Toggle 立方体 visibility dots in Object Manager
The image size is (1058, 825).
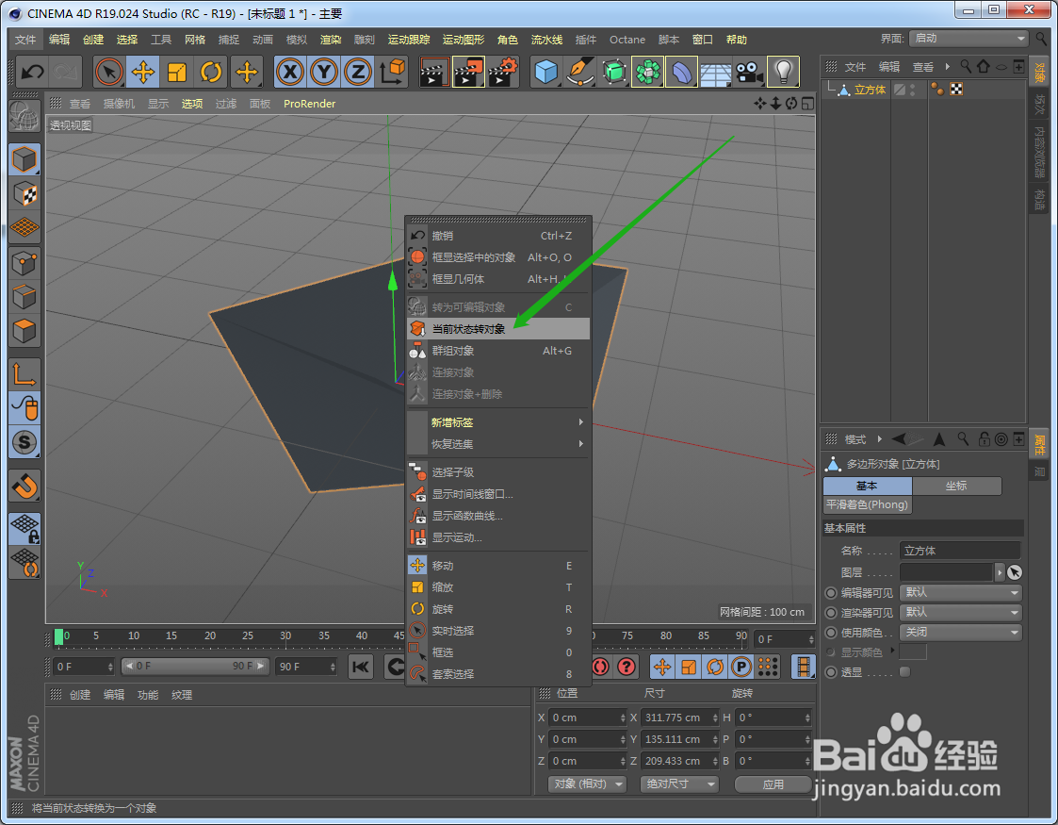click(x=912, y=90)
